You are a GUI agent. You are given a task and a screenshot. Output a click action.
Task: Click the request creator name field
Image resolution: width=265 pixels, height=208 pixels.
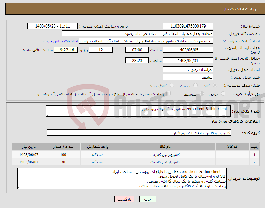146,41
